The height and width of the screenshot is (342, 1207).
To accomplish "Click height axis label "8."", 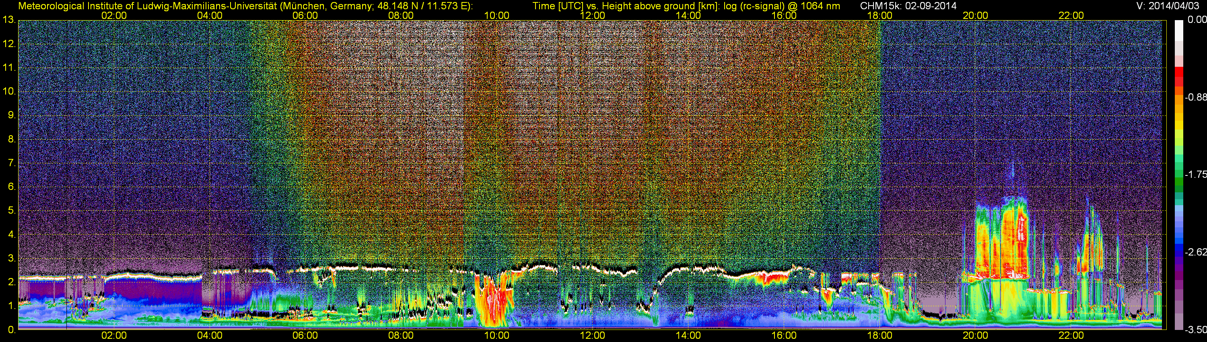I will click(x=12, y=139).
